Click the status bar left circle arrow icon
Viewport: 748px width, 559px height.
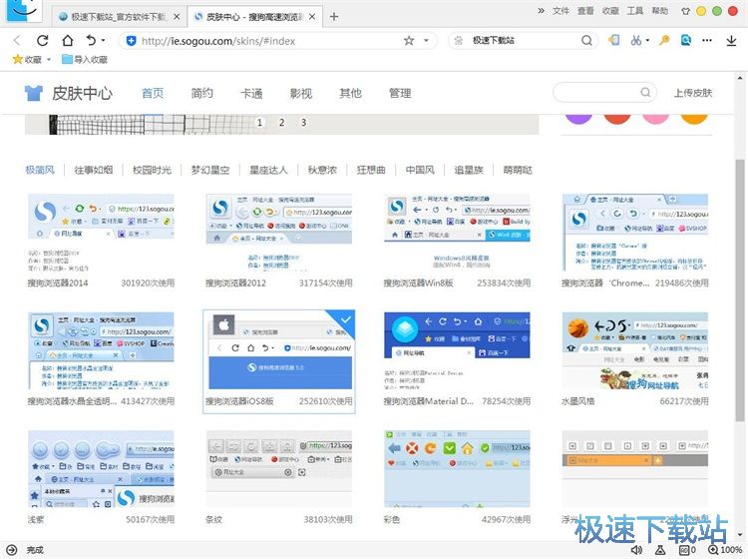click(x=11, y=550)
